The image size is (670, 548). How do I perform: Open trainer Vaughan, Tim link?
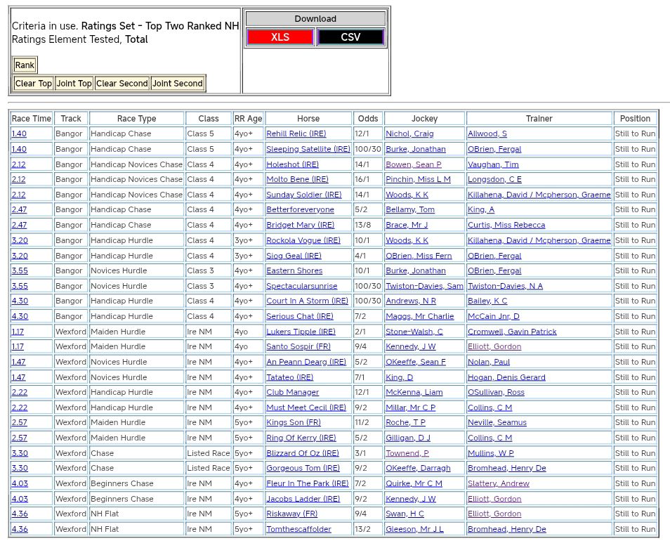[x=493, y=164]
